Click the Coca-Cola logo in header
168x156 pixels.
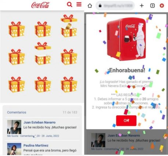(40, 5)
